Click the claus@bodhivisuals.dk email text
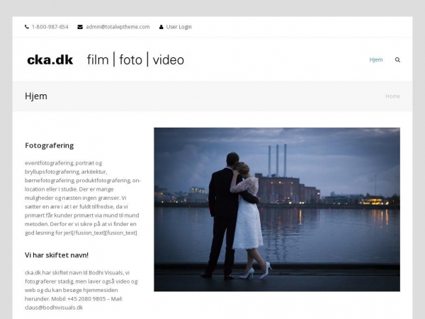Screen dimensions: 425x319 (x=54, y=308)
